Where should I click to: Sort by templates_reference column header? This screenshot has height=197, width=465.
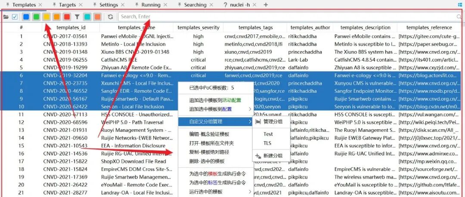click(429, 27)
